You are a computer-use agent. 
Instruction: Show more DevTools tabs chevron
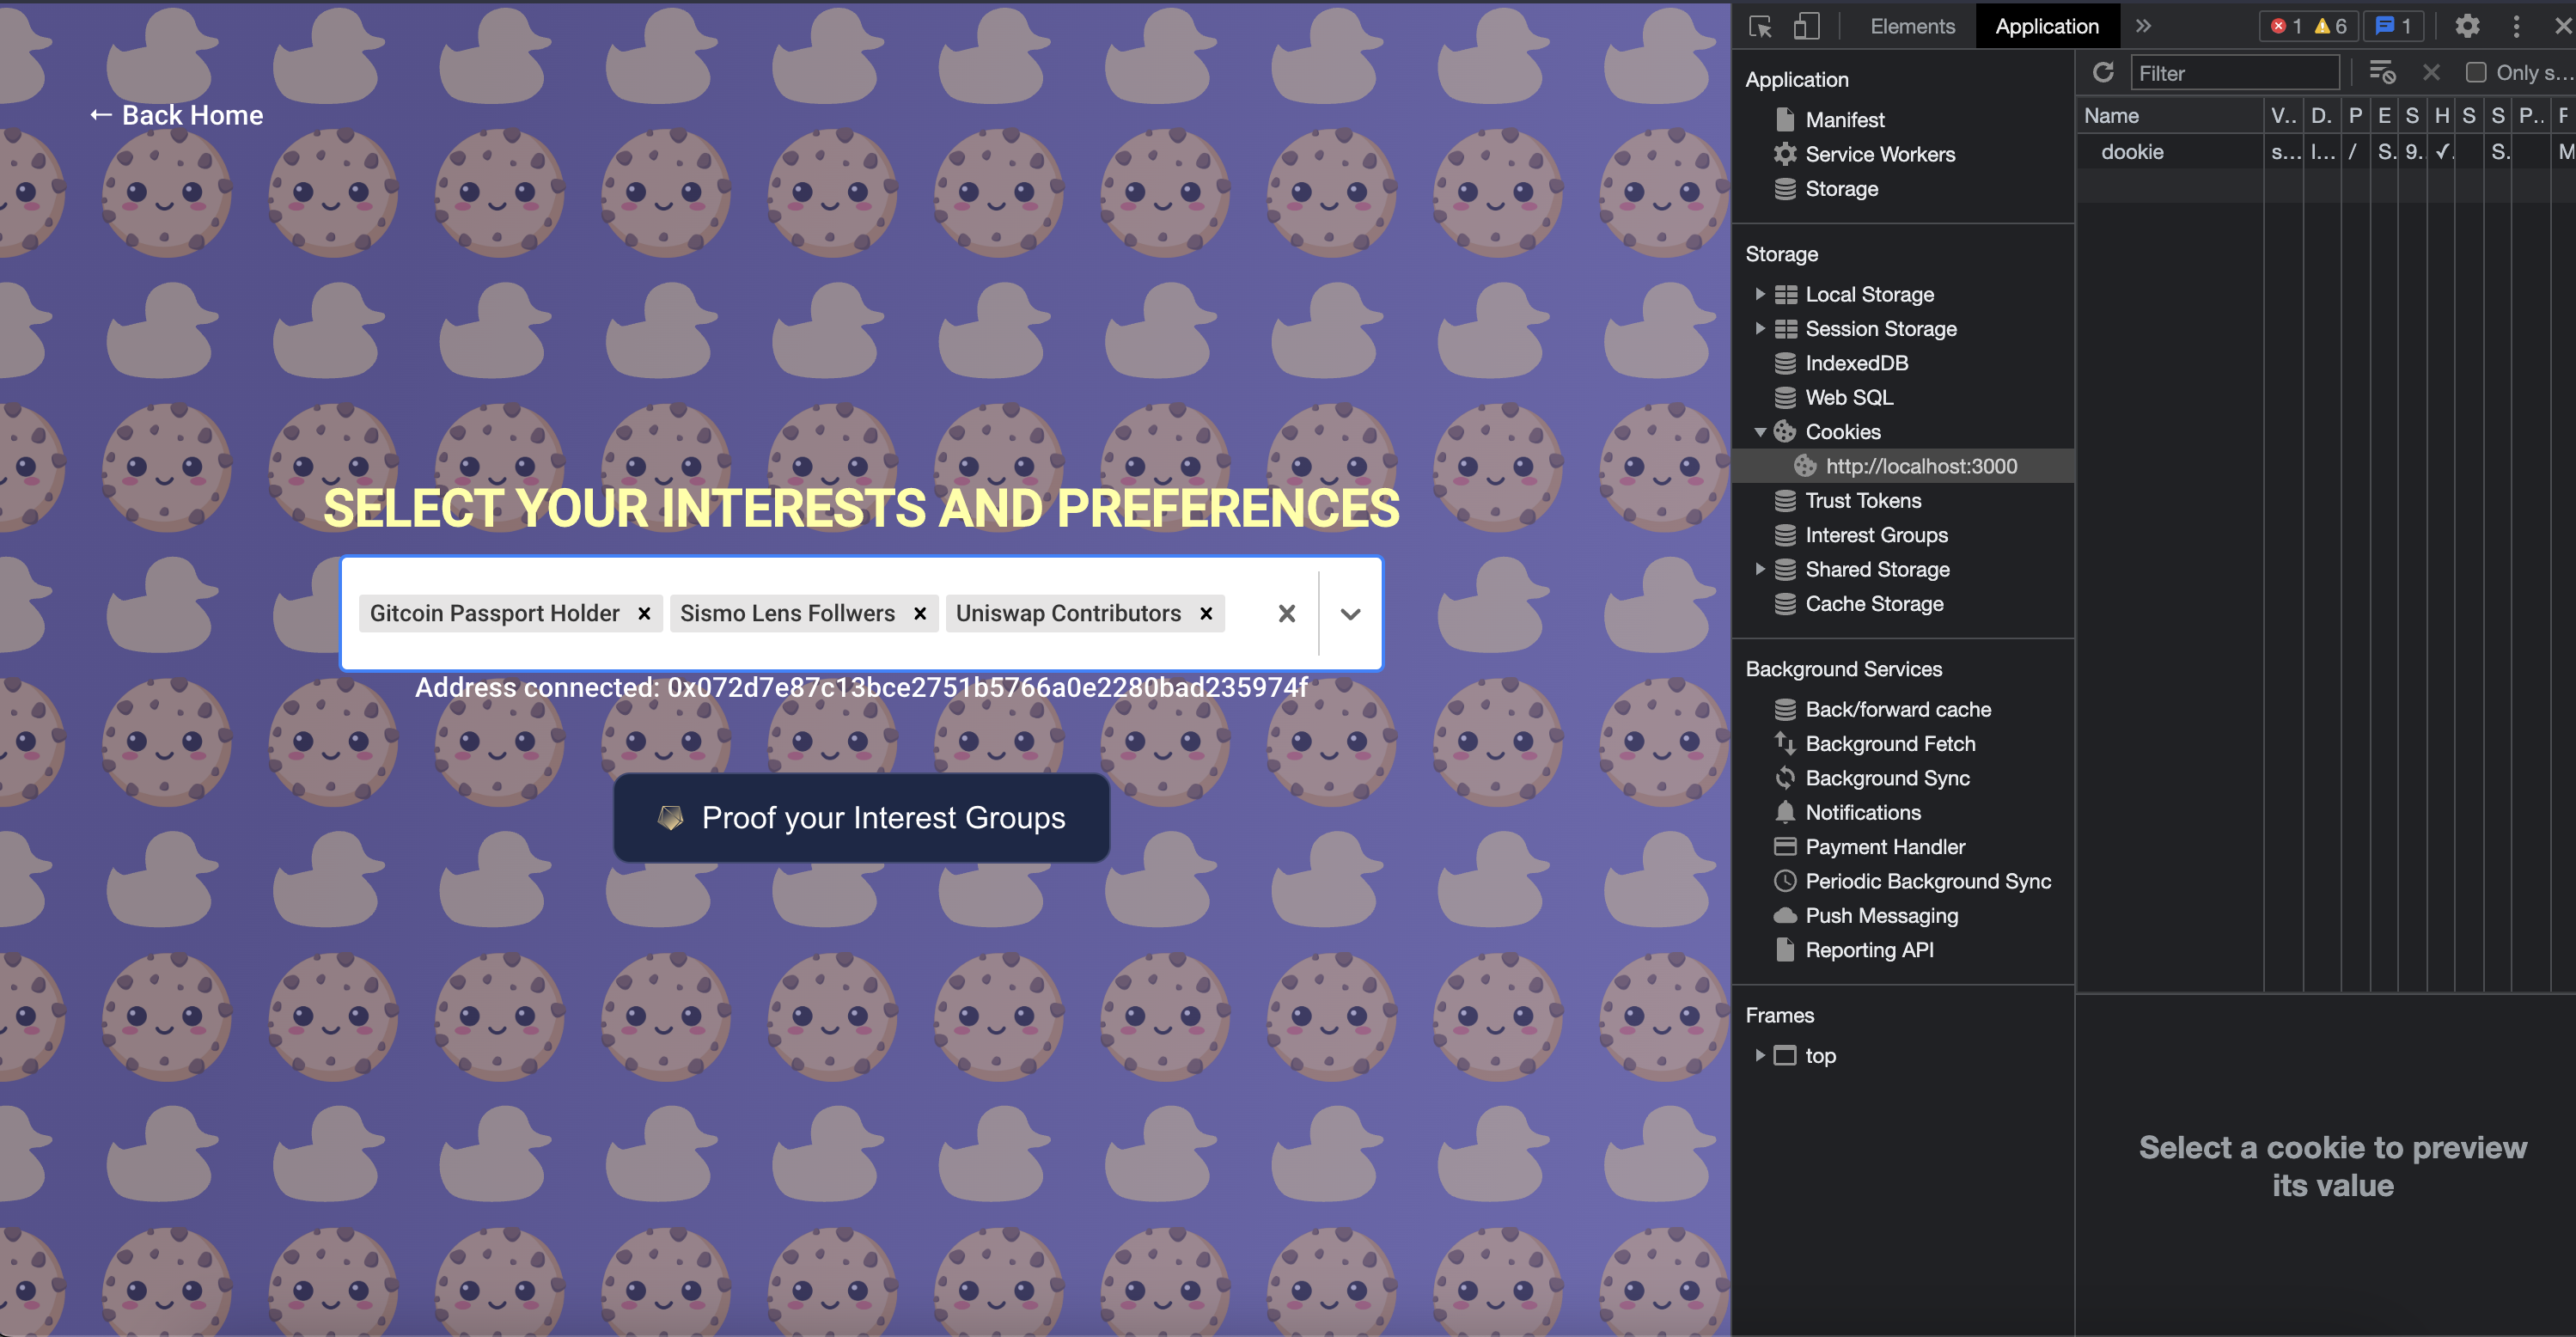pyautogui.click(x=2143, y=27)
